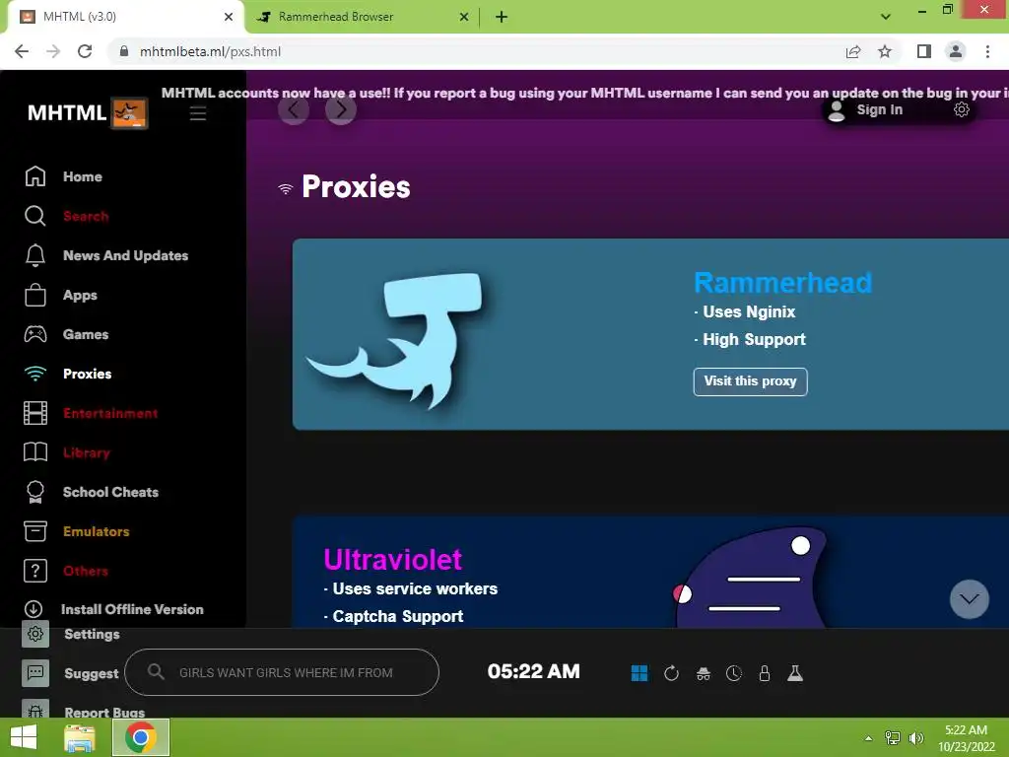Bookmark this page with the star
Screen dimensions: 1009x757
click(886, 51)
